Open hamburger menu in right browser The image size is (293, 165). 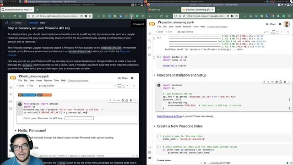tap(289, 16)
